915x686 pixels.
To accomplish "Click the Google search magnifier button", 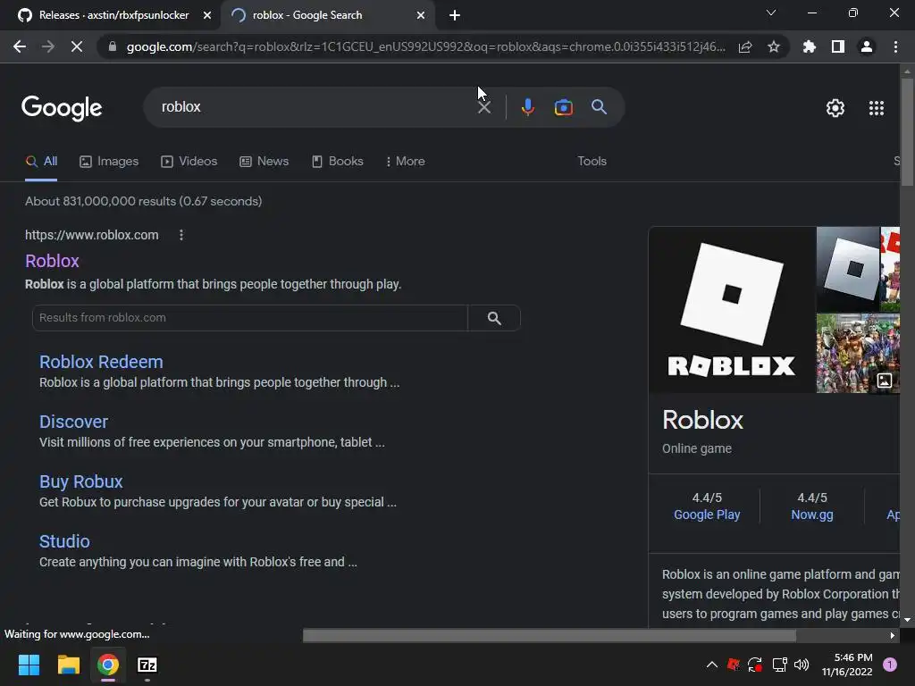I will coord(599,107).
